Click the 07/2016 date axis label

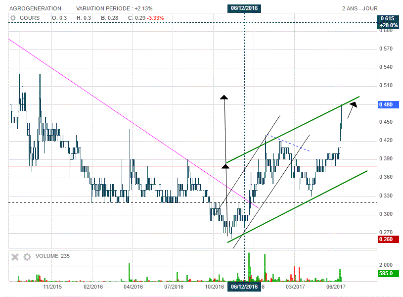[174, 287]
